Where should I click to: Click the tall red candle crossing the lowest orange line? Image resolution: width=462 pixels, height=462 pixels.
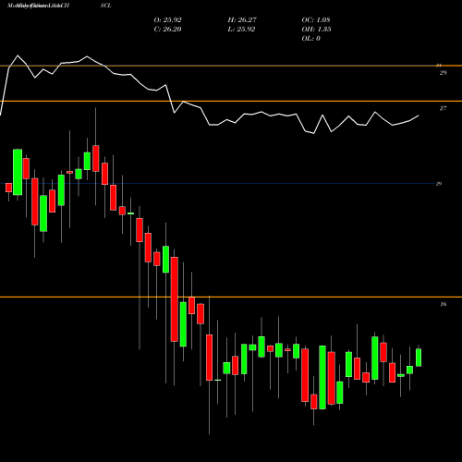coord(175,299)
